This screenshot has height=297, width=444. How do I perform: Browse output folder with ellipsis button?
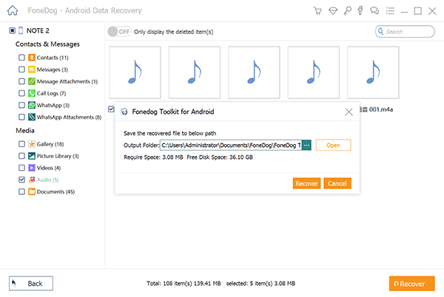tap(306, 146)
